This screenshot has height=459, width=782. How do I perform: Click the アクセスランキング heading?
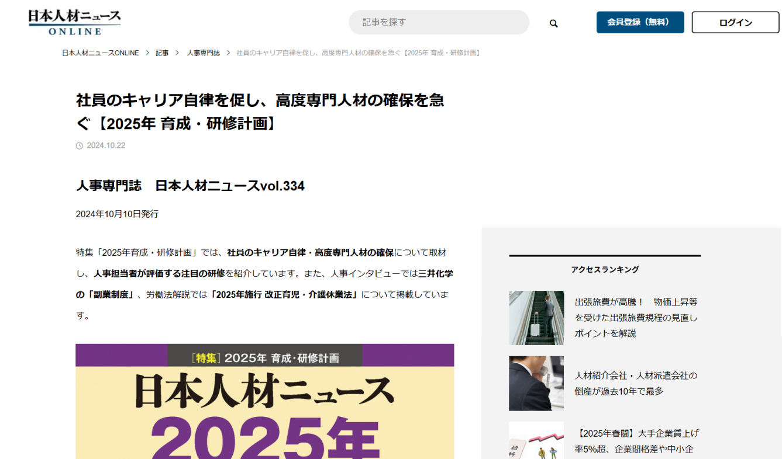[x=605, y=269]
